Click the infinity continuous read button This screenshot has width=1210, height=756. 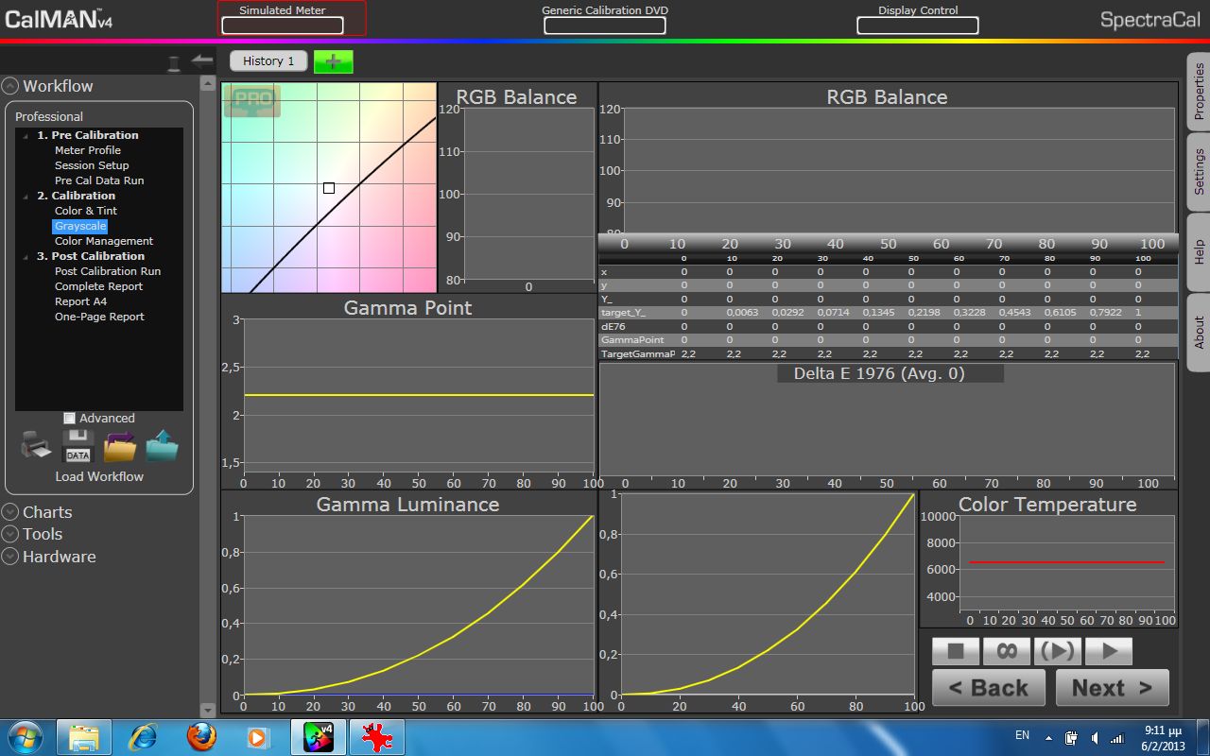point(1006,651)
